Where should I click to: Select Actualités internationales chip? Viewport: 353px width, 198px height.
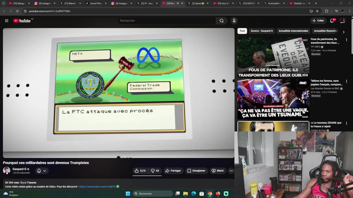pyautogui.click(x=293, y=31)
